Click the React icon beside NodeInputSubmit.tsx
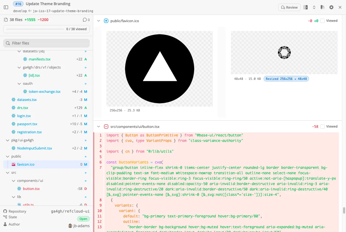This screenshot has height=232, width=346. [14, 148]
